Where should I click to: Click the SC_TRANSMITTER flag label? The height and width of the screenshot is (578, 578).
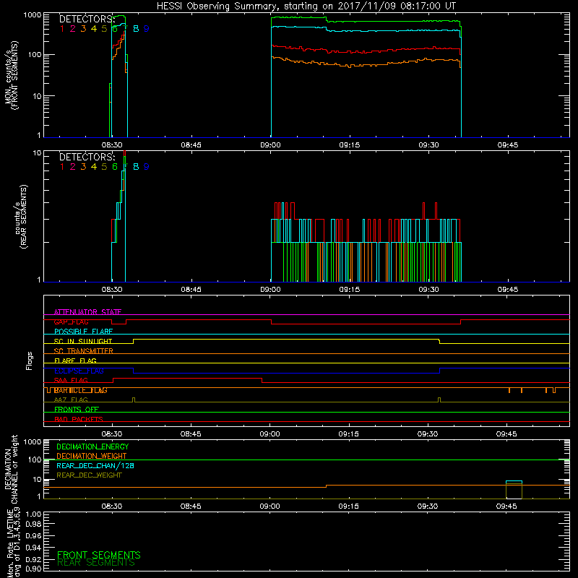coord(83,351)
